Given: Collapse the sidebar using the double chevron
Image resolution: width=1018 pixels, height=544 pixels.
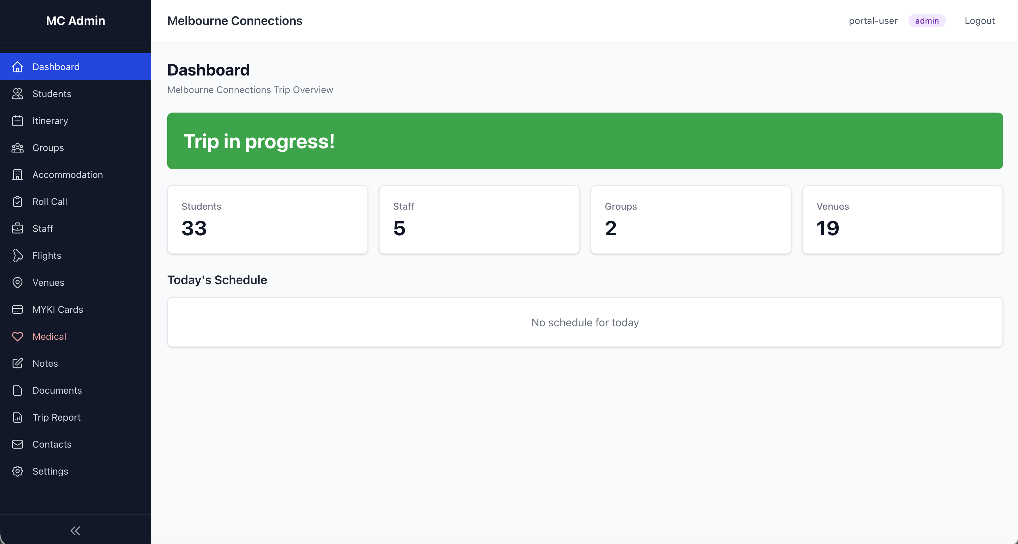Looking at the screenshot, I should point(75,531).
